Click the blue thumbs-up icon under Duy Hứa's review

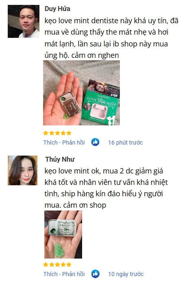pyautogui.click(x=95, y=142)
